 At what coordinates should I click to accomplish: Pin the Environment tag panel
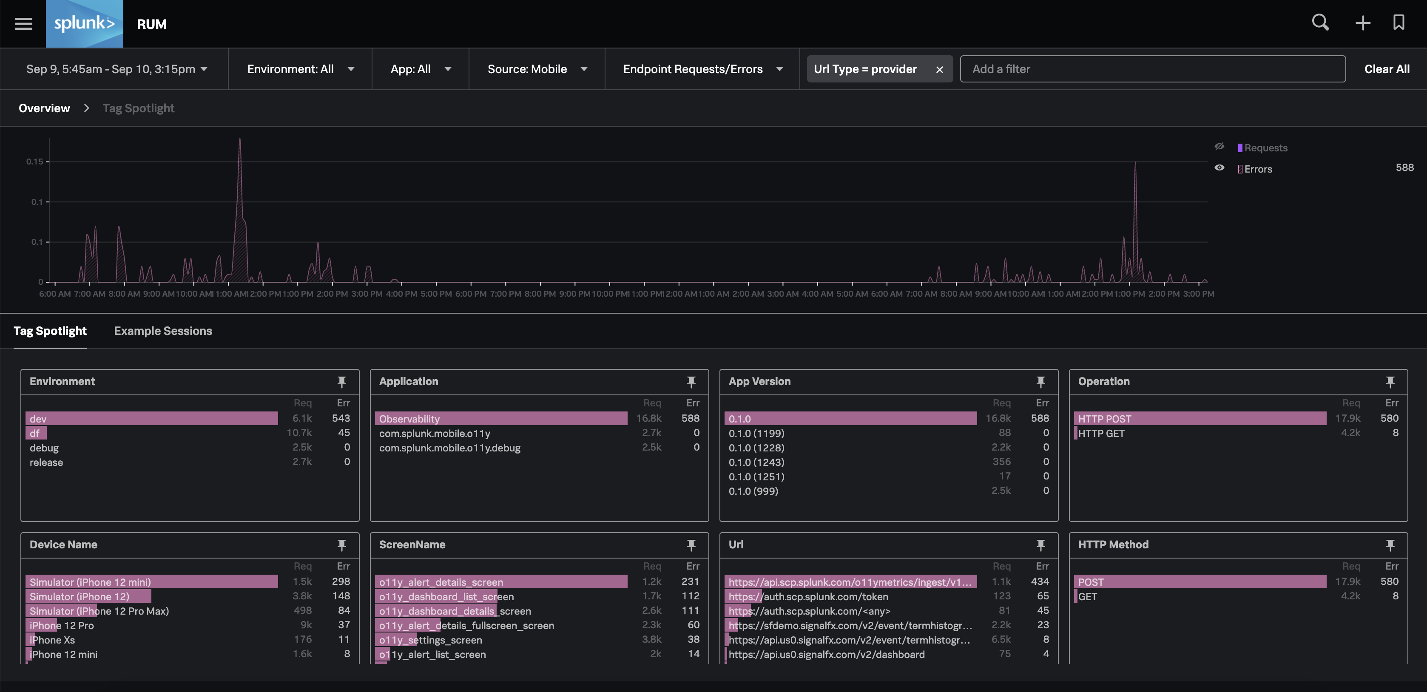(342, 381)
